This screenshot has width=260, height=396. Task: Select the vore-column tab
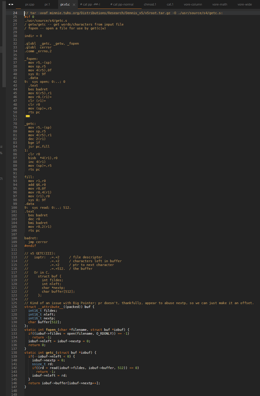pos(193,5)
